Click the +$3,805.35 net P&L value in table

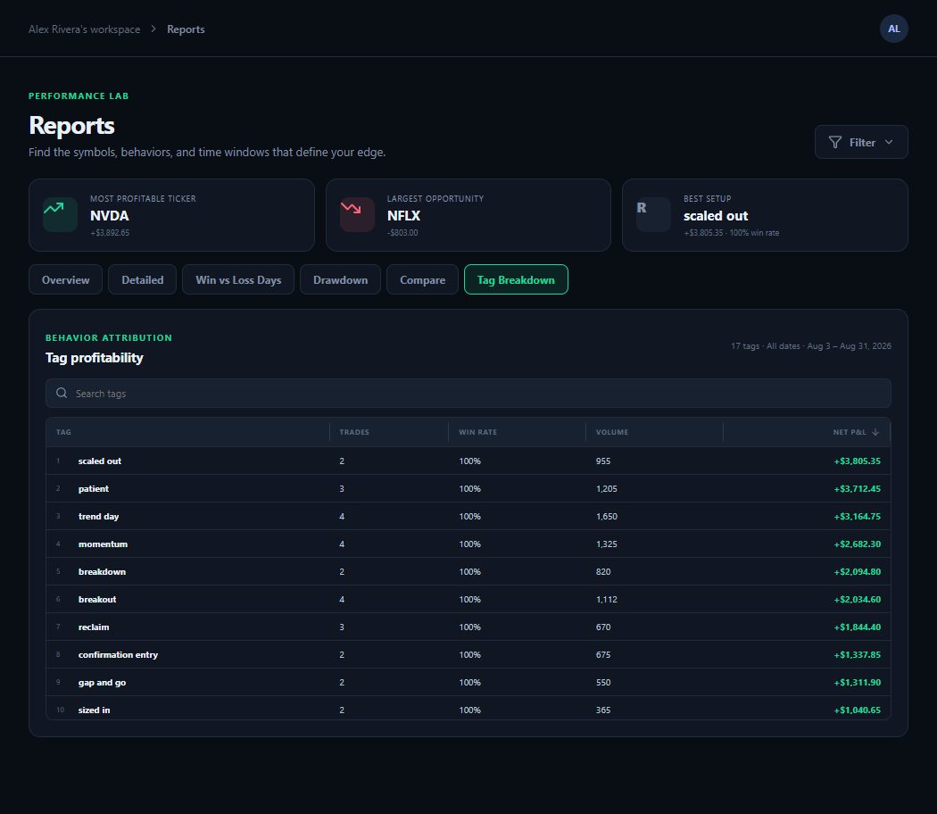tap(857, 461)
